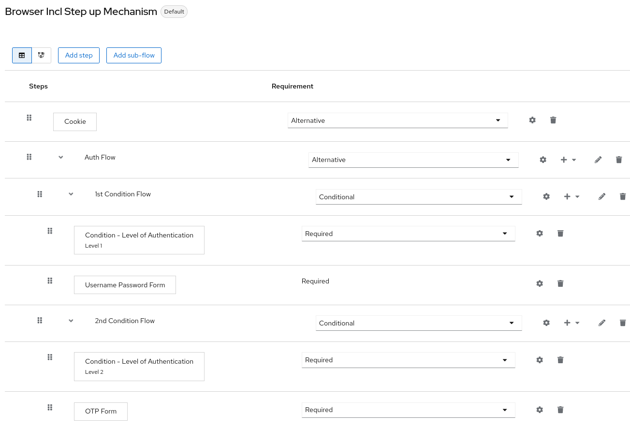Collapse the Auth Flow chevron

[60, 157]
